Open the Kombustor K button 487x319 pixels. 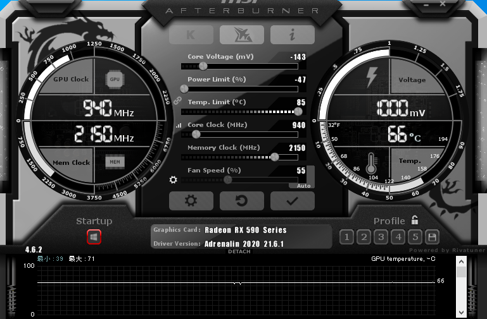pos(191,34)
